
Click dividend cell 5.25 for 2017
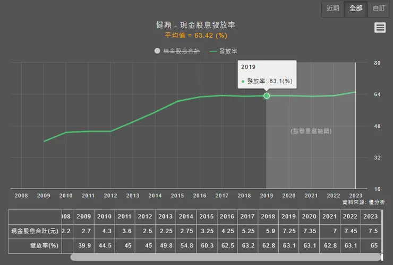click(x=248, y=231)
